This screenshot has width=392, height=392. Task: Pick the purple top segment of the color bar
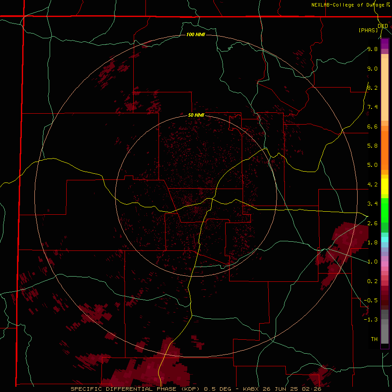point(385,44)
